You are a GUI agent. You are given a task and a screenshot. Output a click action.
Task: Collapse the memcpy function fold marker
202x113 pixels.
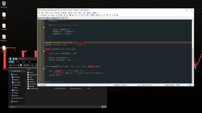click(44, 69)
